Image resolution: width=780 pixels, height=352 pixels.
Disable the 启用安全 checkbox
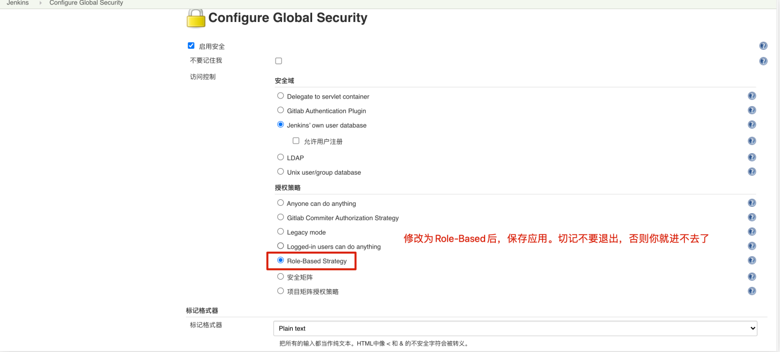191,46
